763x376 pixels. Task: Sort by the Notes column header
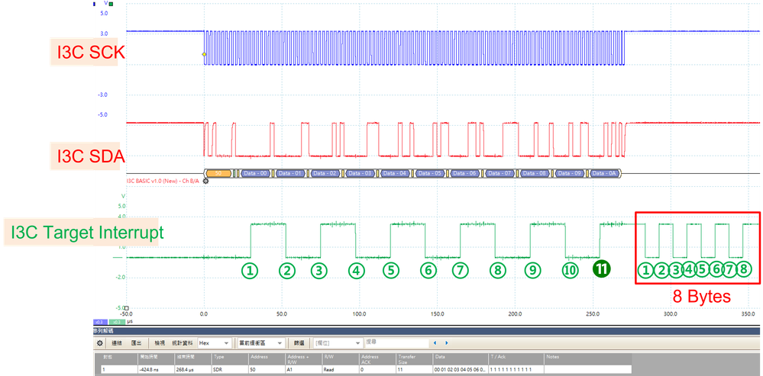(588, 358)
